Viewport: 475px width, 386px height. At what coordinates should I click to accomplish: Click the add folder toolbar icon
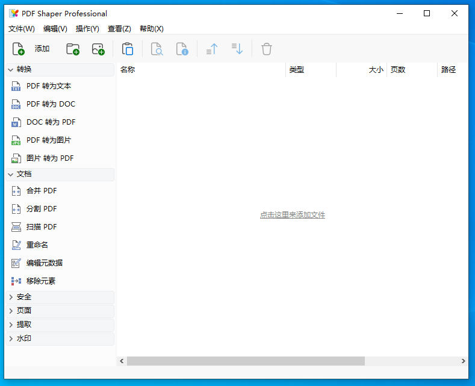pos(73,49)
